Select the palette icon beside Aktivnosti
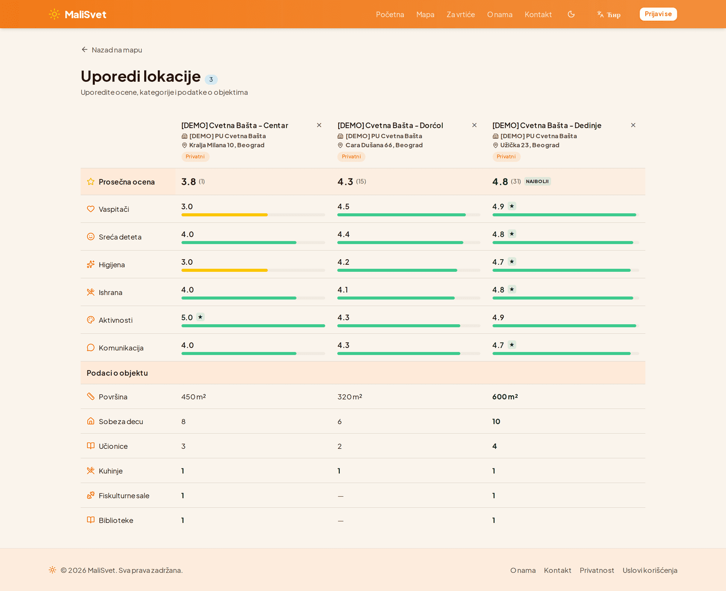Image resolution: width=726 pixels, height=591 pixels. 90,320
